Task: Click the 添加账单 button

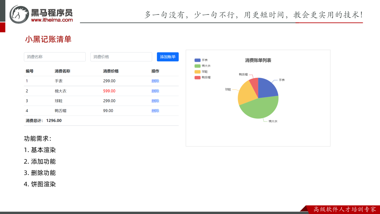Action: pos(168,57)
